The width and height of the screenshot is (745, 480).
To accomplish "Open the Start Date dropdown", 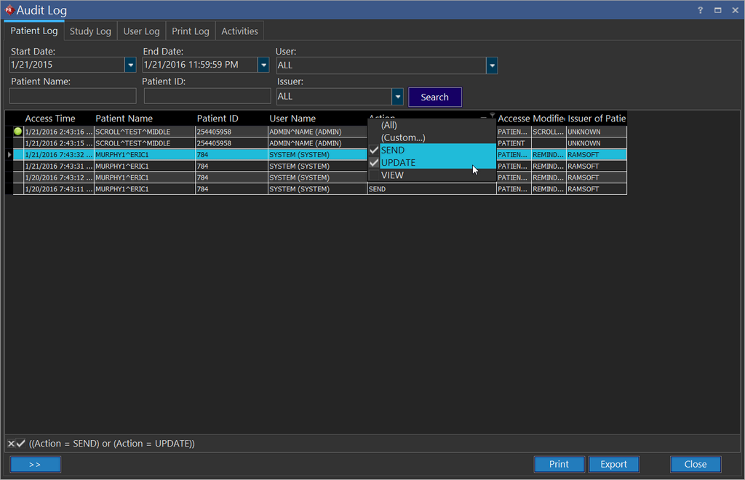I will (131, 65).
